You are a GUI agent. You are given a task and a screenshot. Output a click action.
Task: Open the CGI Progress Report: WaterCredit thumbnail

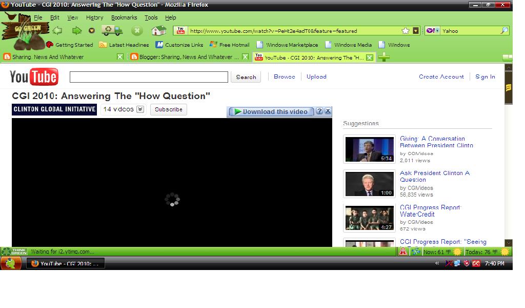[369, 218]
